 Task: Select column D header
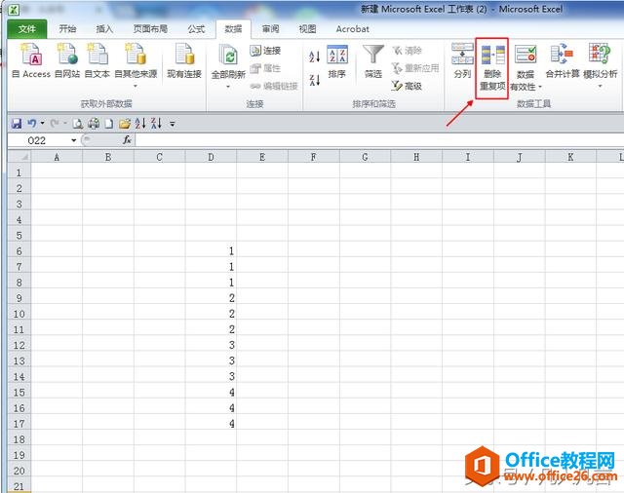(x=211, y=157)
